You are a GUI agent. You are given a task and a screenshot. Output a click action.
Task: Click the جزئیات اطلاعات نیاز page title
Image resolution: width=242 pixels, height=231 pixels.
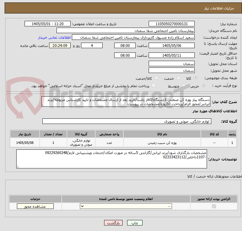coord(219,8)
